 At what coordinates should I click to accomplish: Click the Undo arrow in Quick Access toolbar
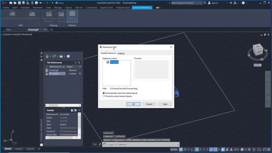click(41, 3)
